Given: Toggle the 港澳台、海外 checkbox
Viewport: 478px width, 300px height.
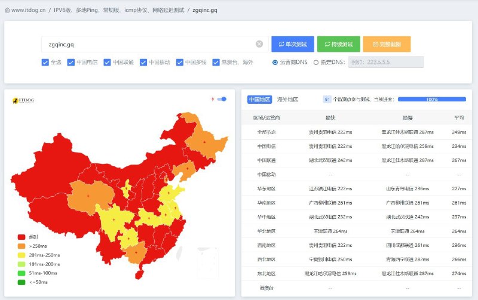Looking at the screenshot, I should tap(216, 62).
